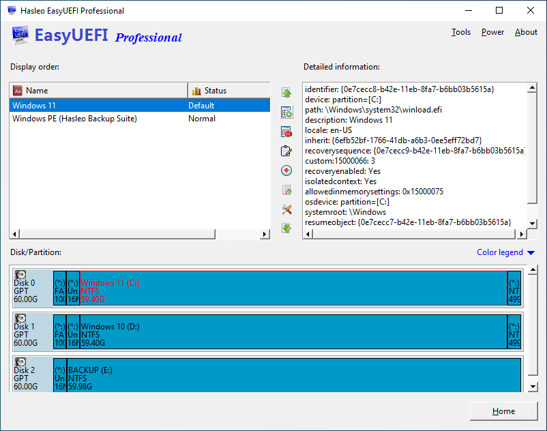Click the 'Default' status cell

(x=201, y=106)
